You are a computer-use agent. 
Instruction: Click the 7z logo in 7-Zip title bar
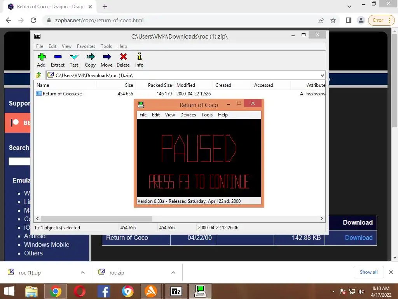(37, 36)
